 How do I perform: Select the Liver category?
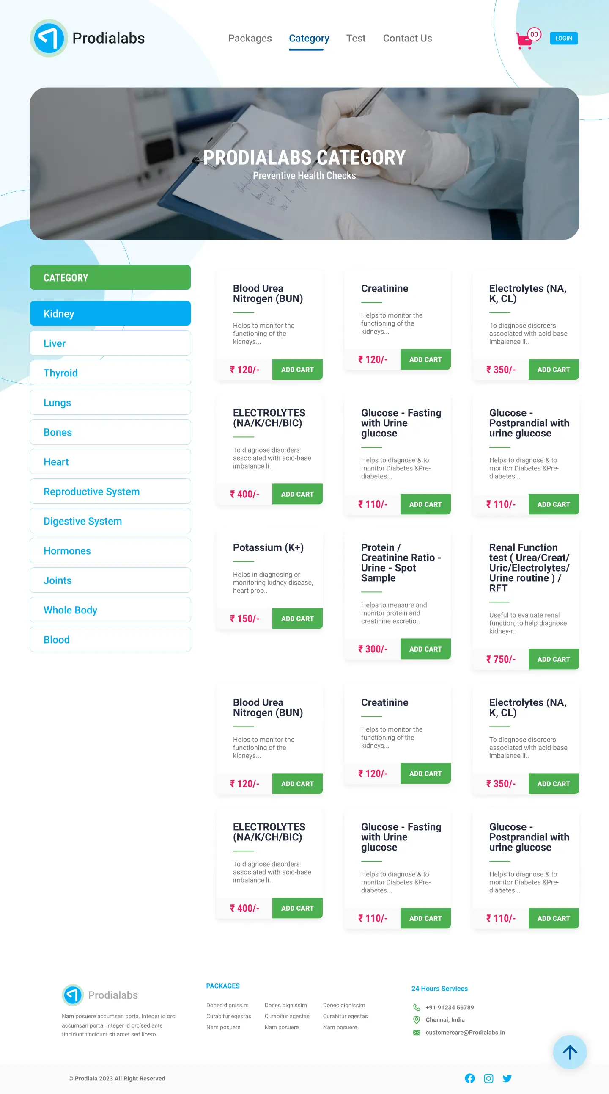click(110, 343)
